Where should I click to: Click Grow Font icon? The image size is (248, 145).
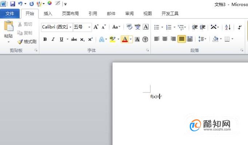(96, 27)
